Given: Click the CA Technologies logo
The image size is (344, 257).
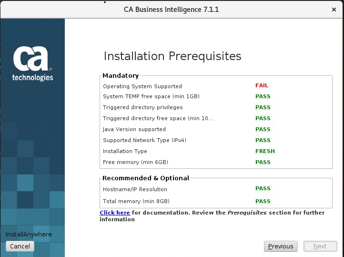Looking at the screenshot, I should [32, 63].
